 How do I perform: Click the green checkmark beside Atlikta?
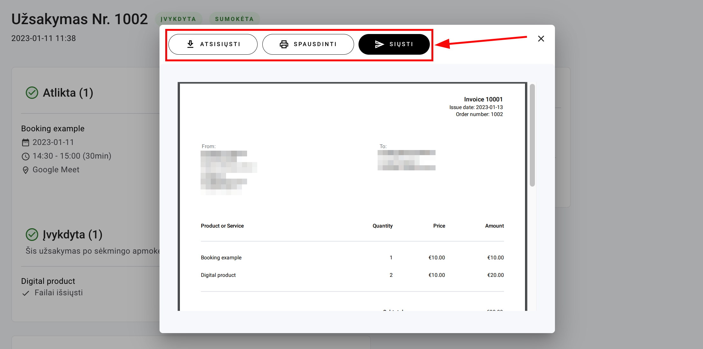[x=32, y=93]
